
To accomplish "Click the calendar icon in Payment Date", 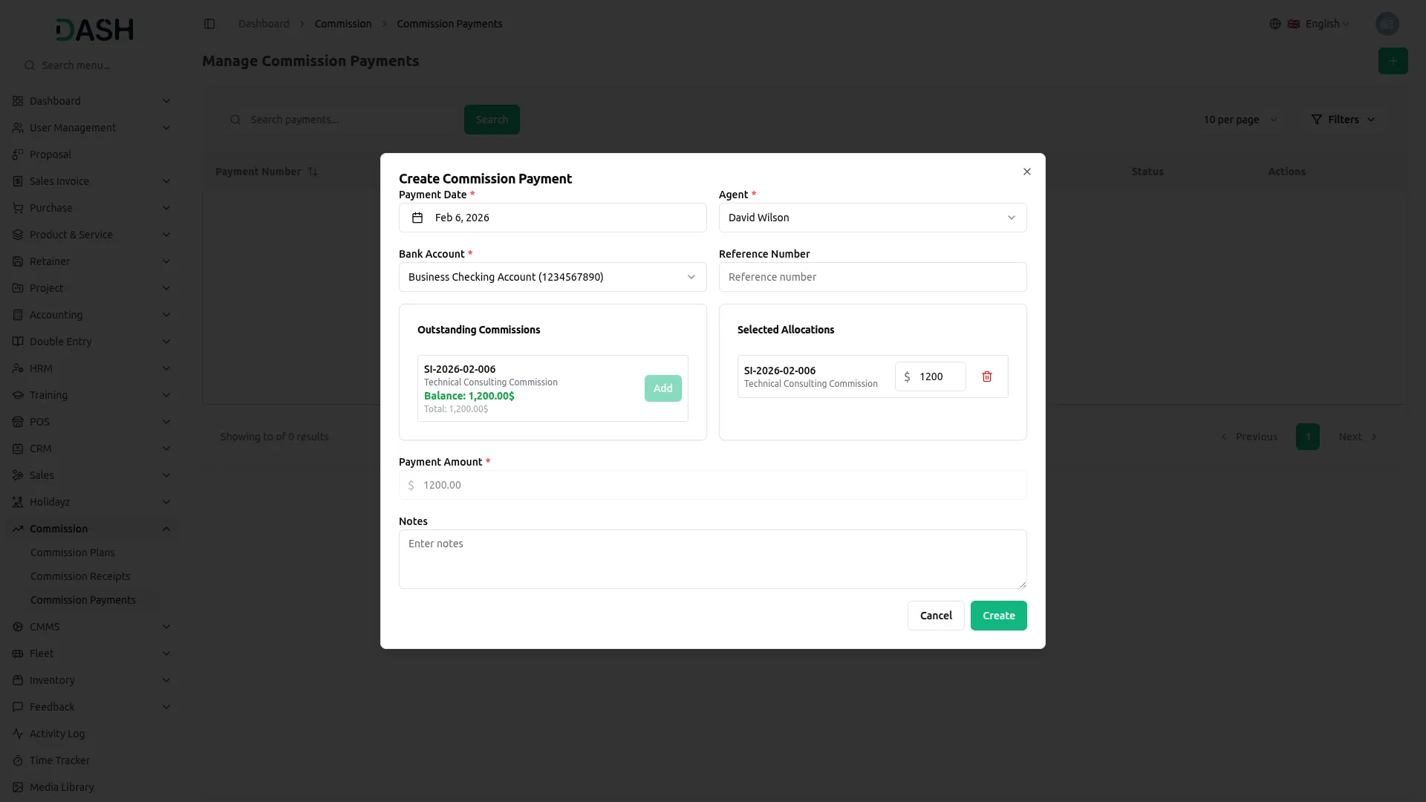I will click(417, 218).
